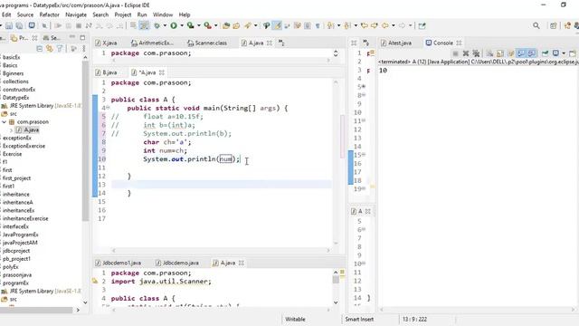Viewport: 579px width, 326px height.
Task: Click the Java perspective icon
Action: click(567, 25)
